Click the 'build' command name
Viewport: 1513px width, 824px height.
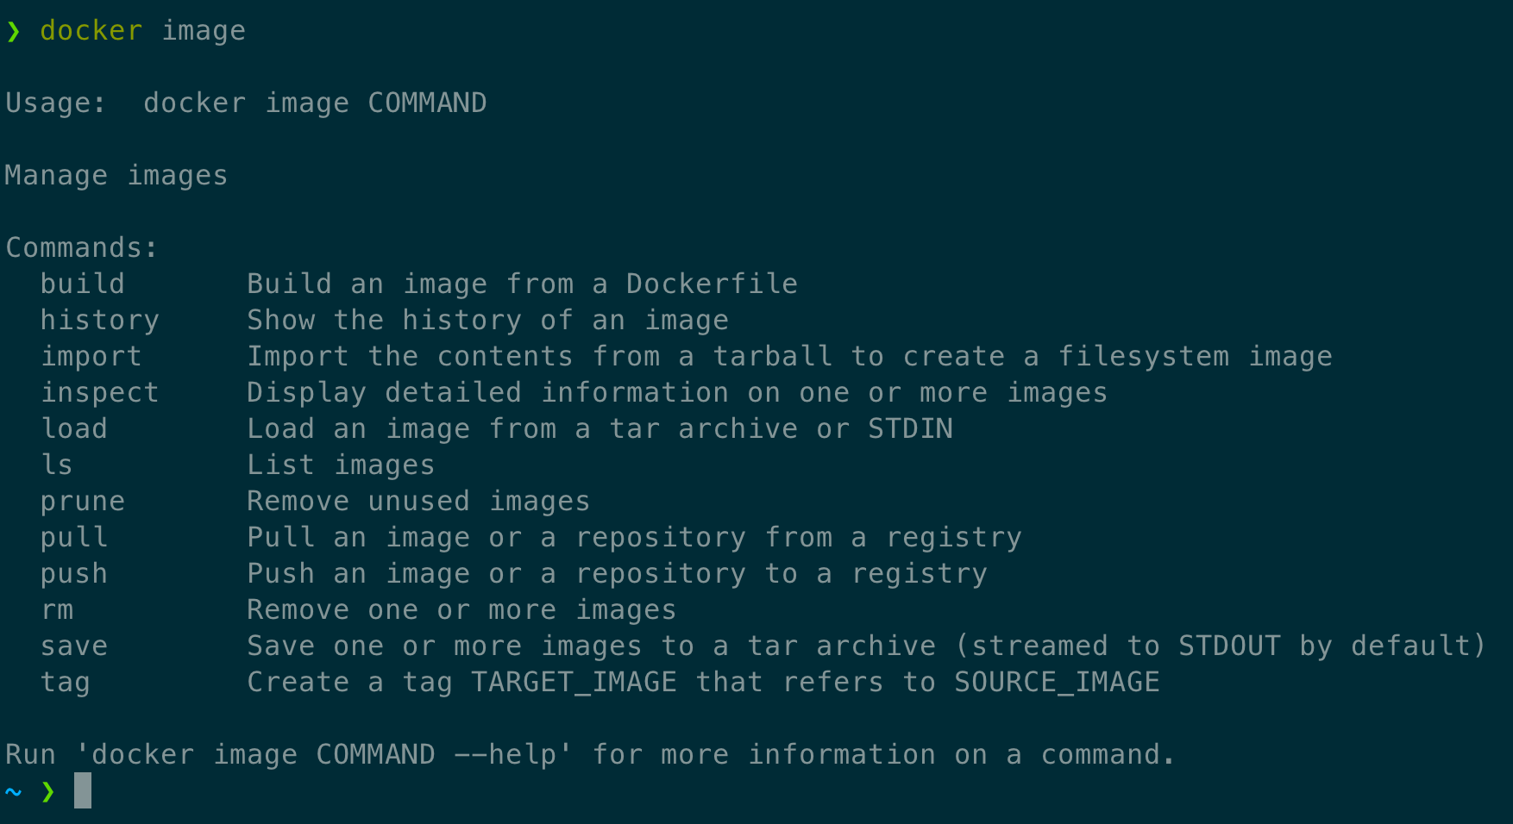click(83, 284)
